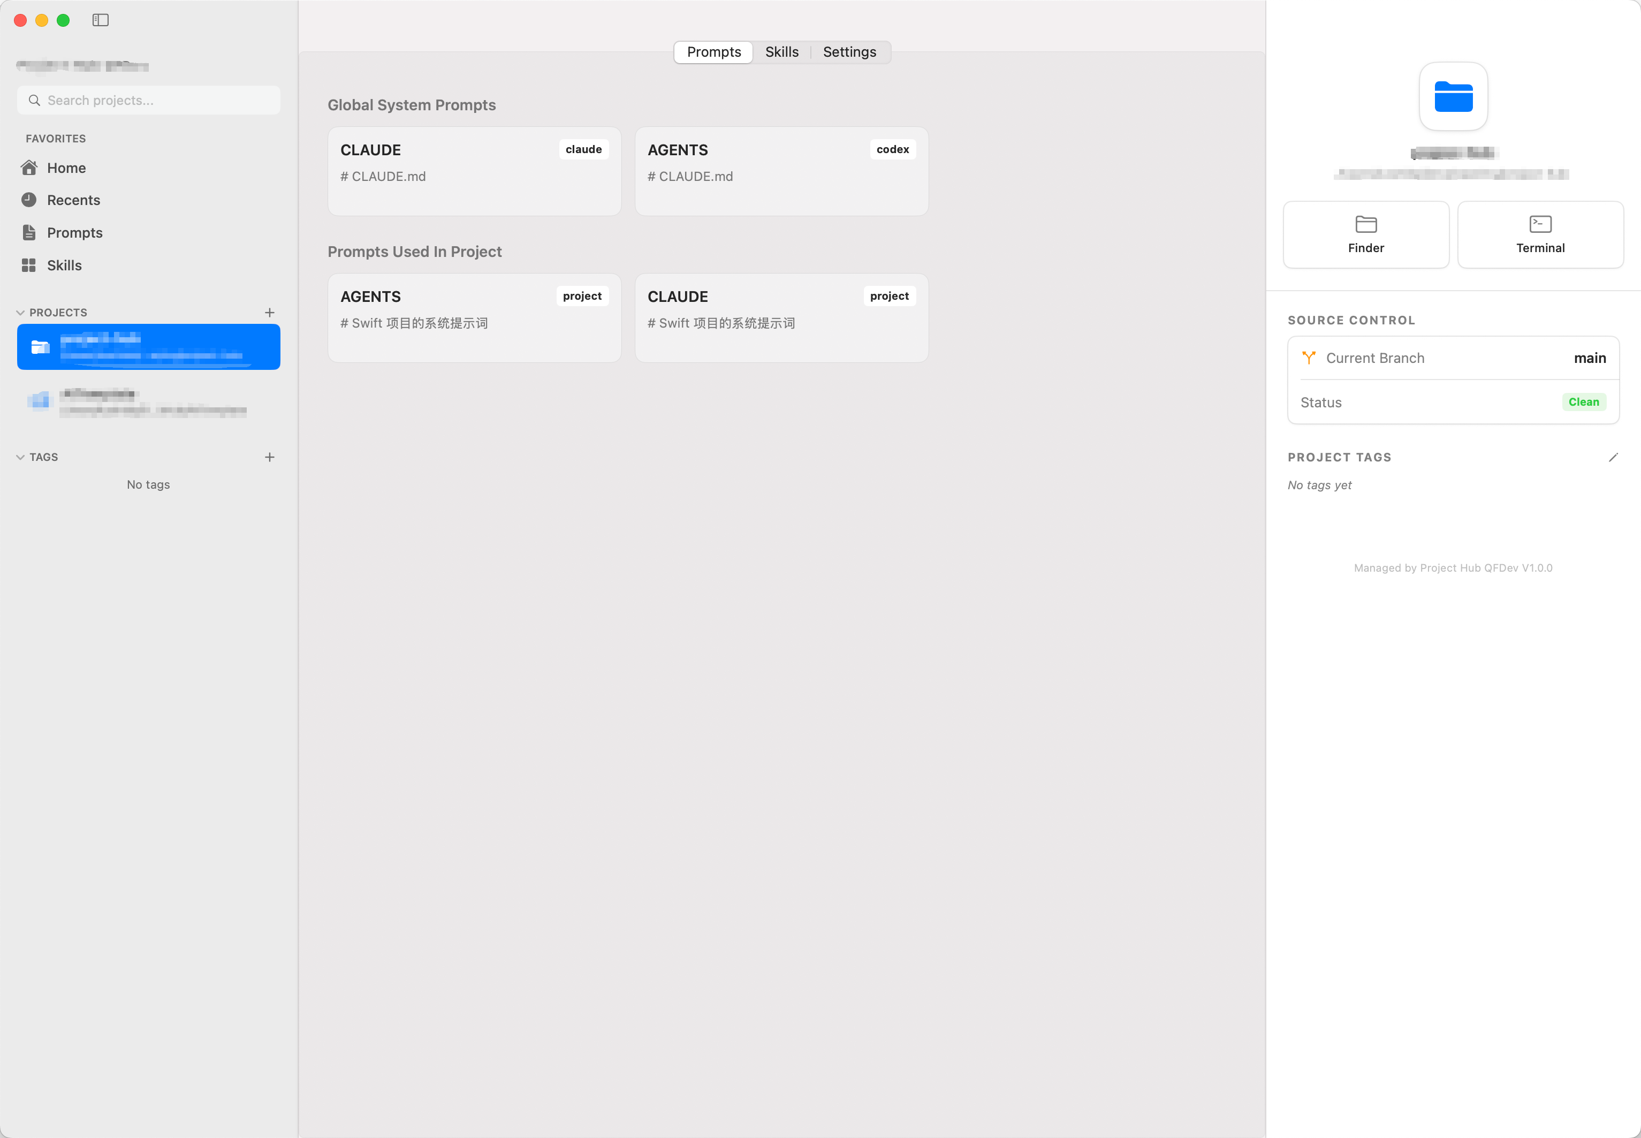Screen dimensions: 1641x1138
Task: Close the window with the red button
Action: click(x=21, y=20)
